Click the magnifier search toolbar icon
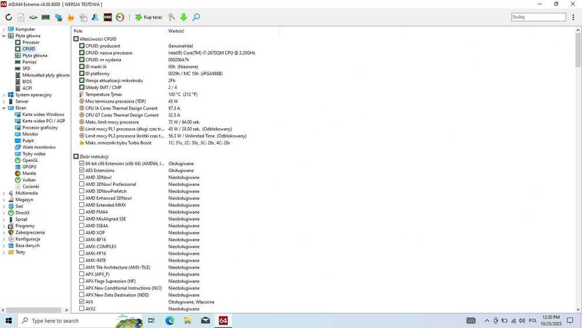 196,17
